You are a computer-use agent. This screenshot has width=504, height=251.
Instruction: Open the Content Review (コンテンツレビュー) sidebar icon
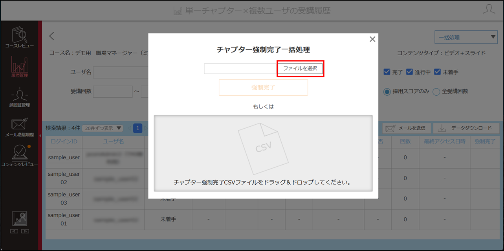coord(19,156)
